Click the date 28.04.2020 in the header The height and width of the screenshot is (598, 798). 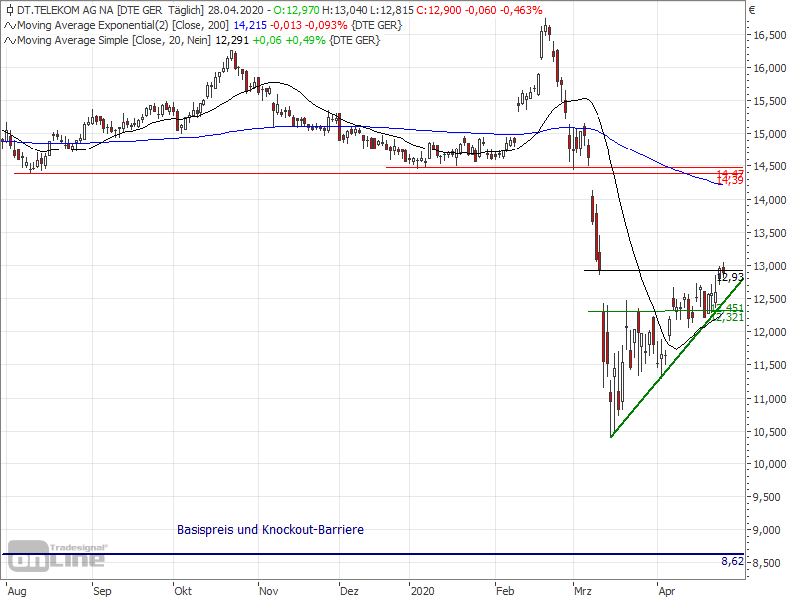pos(236,10)
